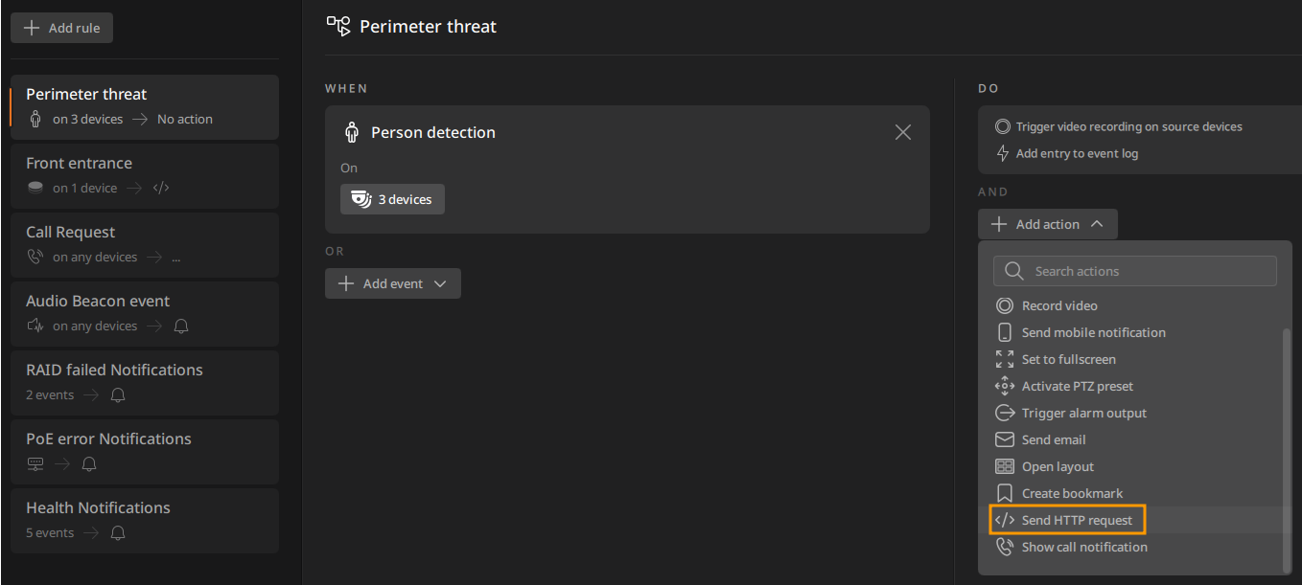Click the Activate PTZ preset icon
This screenshot has width=1302, height=585.
click(x=1005, y=386)
